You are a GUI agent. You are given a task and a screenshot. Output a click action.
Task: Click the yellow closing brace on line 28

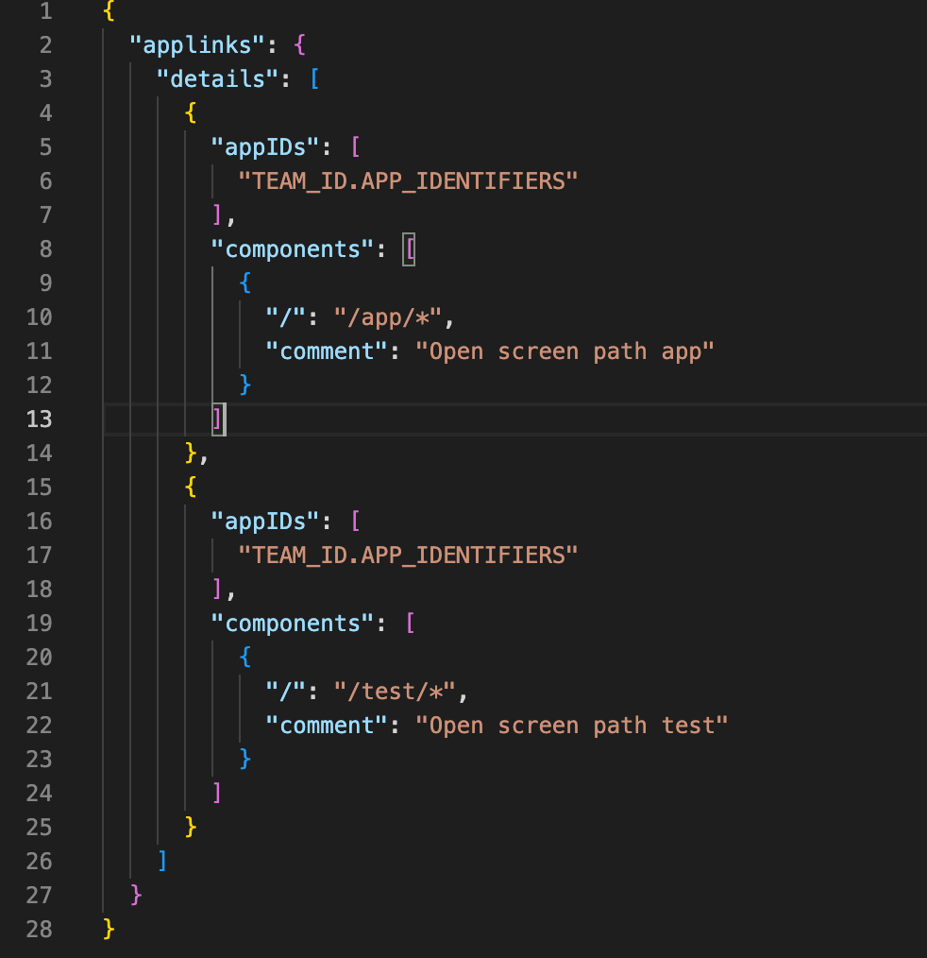(x=109, y=930)
